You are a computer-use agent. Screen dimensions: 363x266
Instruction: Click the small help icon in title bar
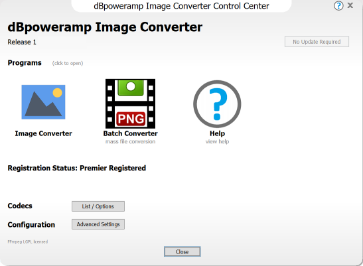coord(338,5)
